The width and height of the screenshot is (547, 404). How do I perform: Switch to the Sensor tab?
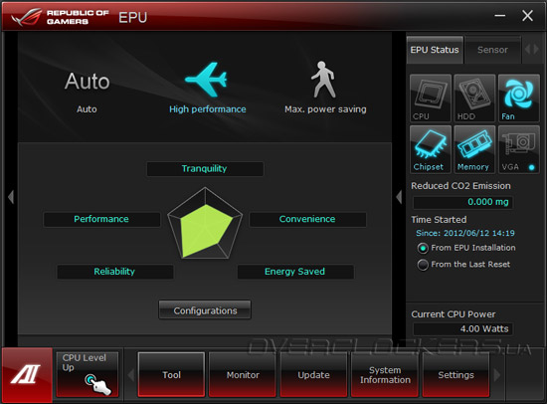[x=492, y=50]
